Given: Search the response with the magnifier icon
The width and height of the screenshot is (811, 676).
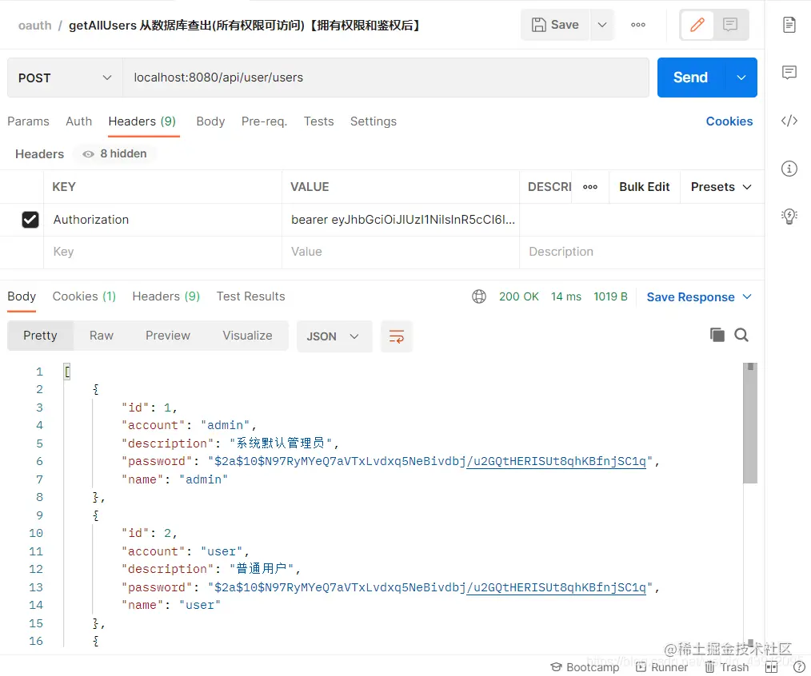Looking at the screenshot, I should tap(741, 335).
